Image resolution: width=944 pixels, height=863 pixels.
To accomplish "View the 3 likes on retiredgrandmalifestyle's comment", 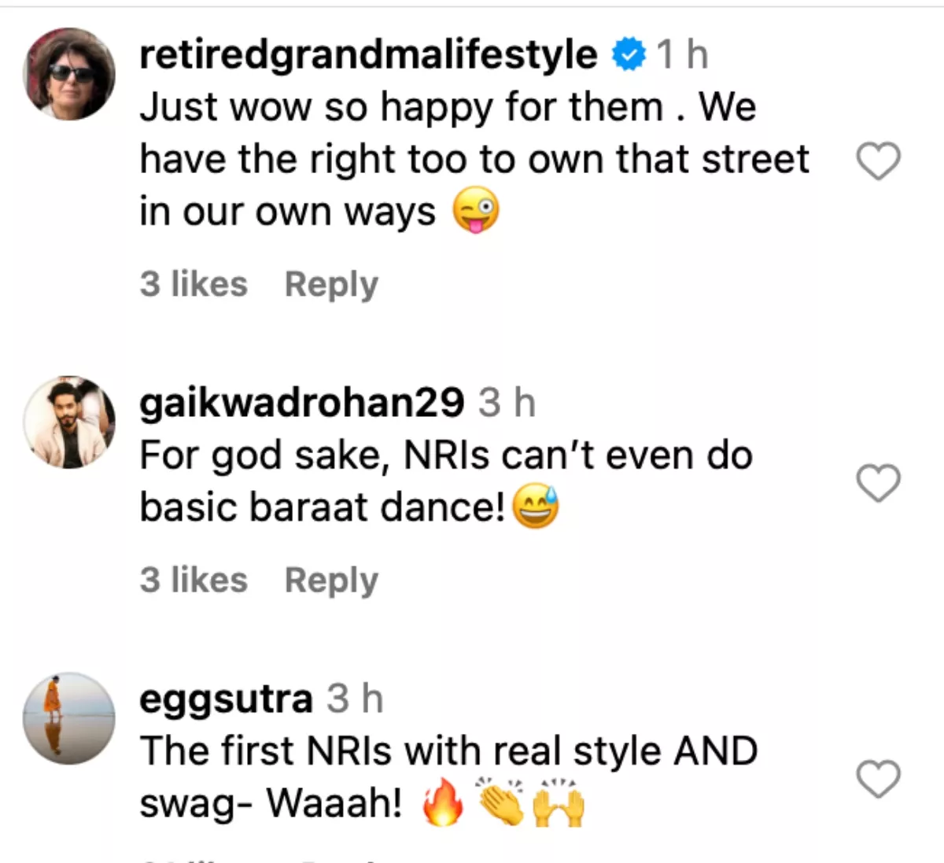I will [x=194, y=284].
